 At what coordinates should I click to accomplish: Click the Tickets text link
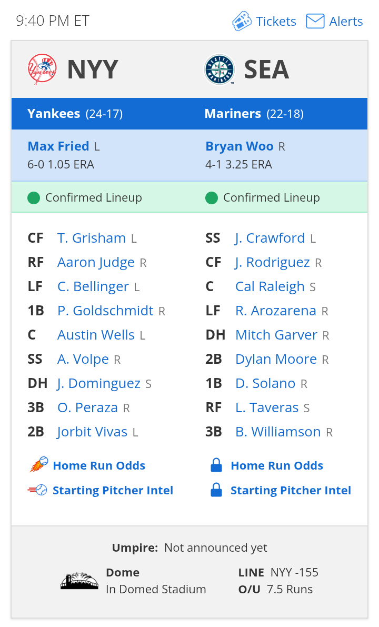tap(276, 21)
